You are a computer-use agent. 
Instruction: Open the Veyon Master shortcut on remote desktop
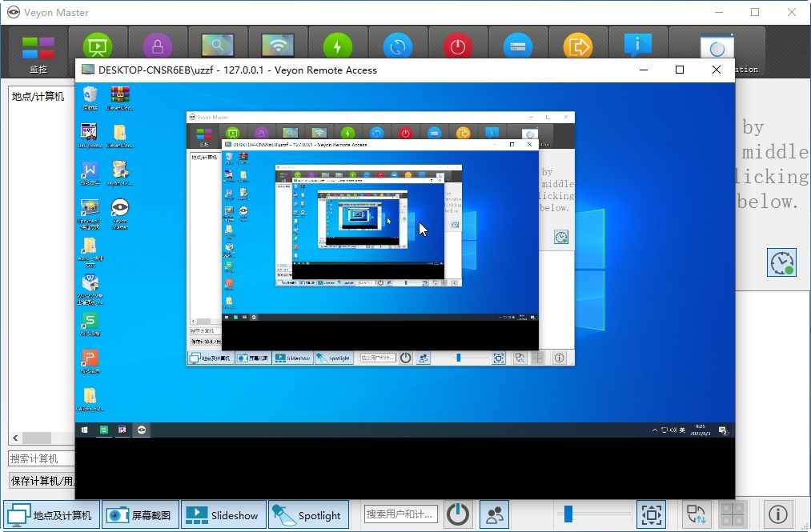[120, 214]
